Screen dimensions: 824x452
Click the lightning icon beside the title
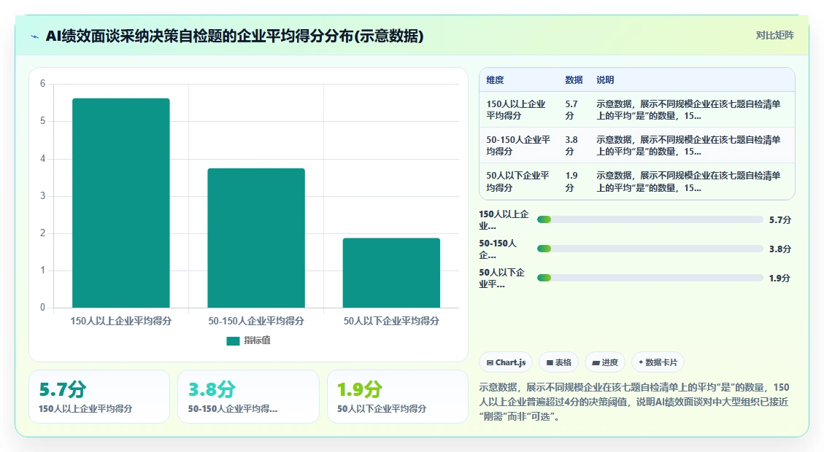coord(35,36)
